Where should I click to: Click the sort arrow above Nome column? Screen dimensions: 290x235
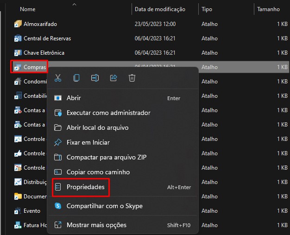coord(74,5)
